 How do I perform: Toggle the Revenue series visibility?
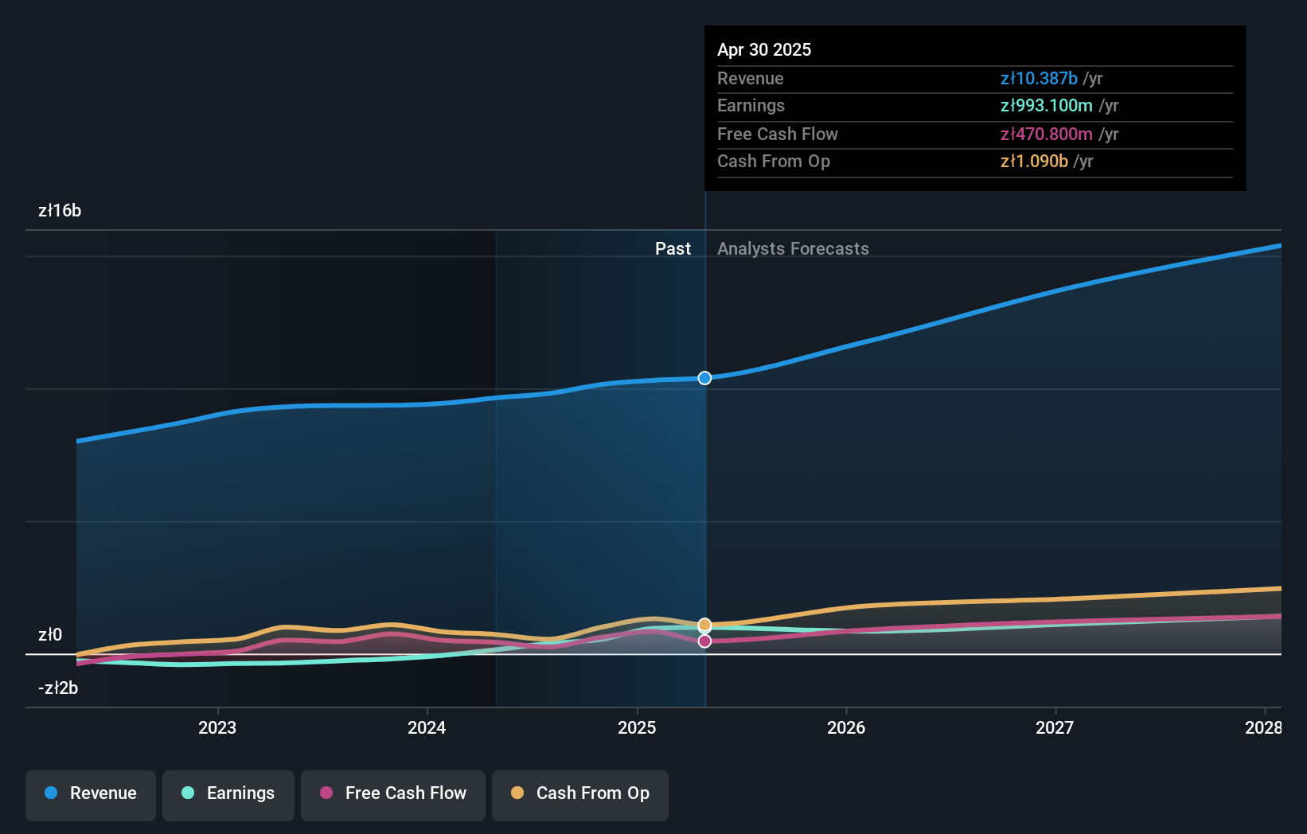90,793
